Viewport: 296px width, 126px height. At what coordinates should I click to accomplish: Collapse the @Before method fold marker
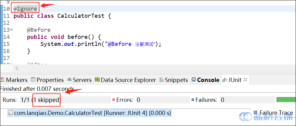(x=11, y=30)
